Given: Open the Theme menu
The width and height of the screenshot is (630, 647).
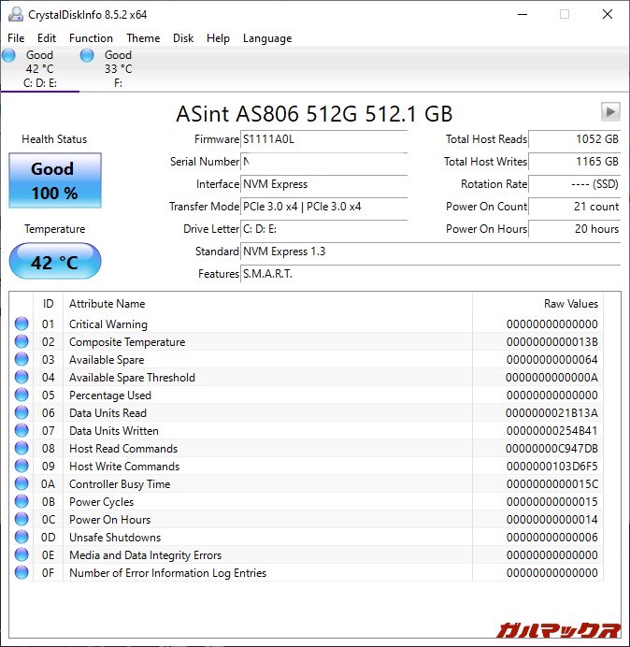Looking at the screenshot, I should click(143, 38).
